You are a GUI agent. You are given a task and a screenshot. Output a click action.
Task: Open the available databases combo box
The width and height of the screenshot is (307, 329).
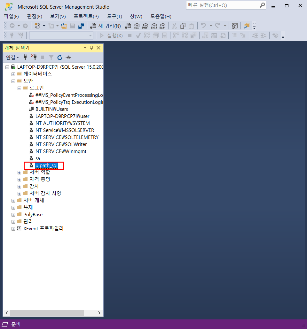(x=61, y=36)
